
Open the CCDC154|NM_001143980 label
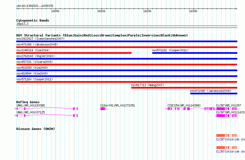(x=184, y=106)
